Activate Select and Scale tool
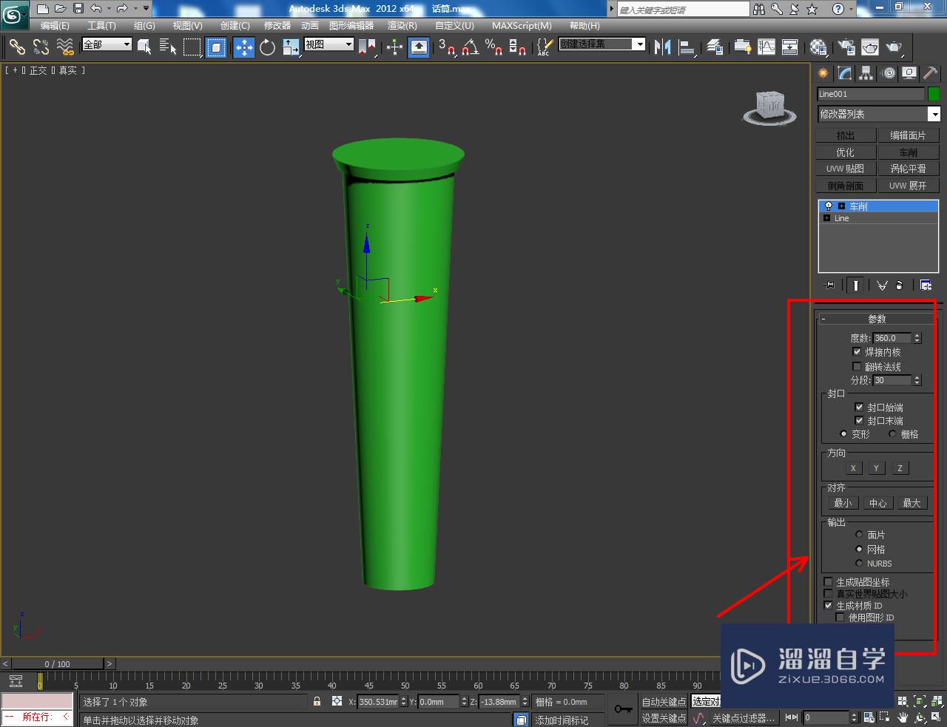Screen dimensions: 947x727 [x=291, y=47]
